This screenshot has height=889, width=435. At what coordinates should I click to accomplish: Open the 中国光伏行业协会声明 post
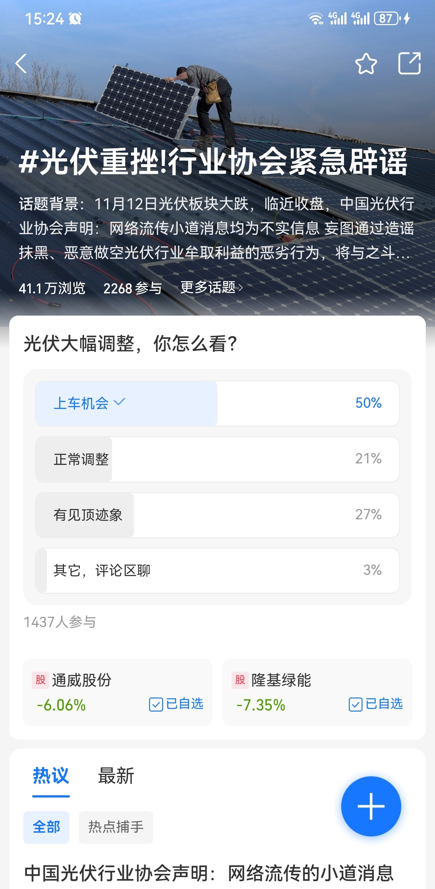[209, 873]
